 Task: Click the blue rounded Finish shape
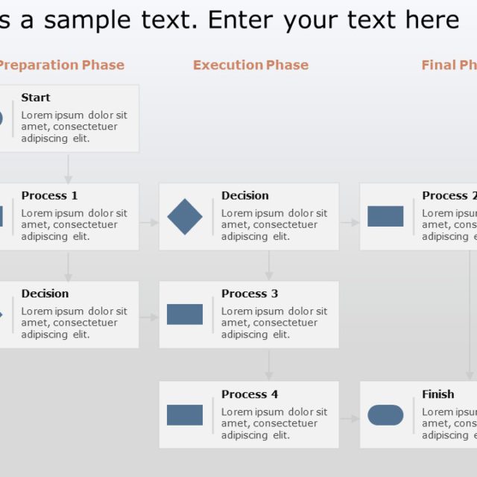[385, 415]
